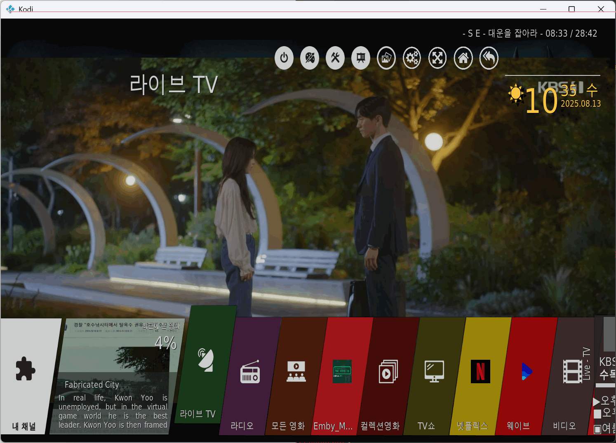The width and height of the screenshot is (616, 443).
Task: Click the power icon in top toolbar
Action: (284, 58)
